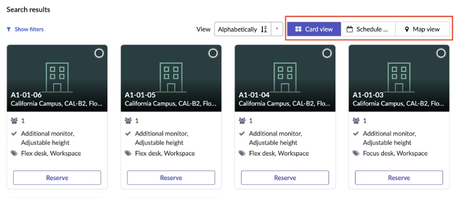Reserve desk A1-01-06

[x=57, y=178]
